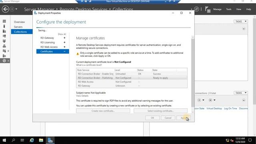Screen dimensions: 256x144
Task: Select Certificates in deployment list
Action: coord(52,52)
